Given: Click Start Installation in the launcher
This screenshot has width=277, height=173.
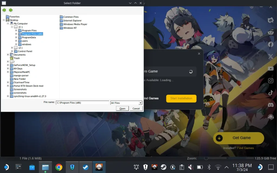Looking at the screenshot, I should pyautogui.click(x=181, y=98).
